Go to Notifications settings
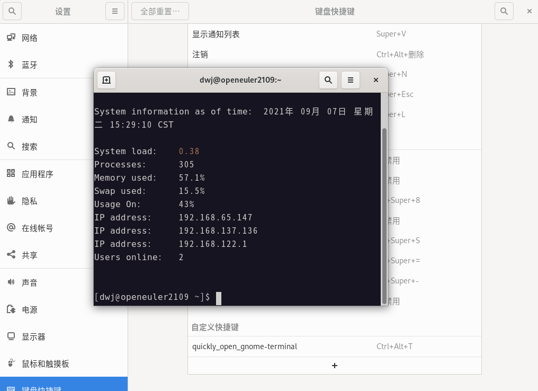The height and width of the screenshot is (391, 538). coord(30,119)
